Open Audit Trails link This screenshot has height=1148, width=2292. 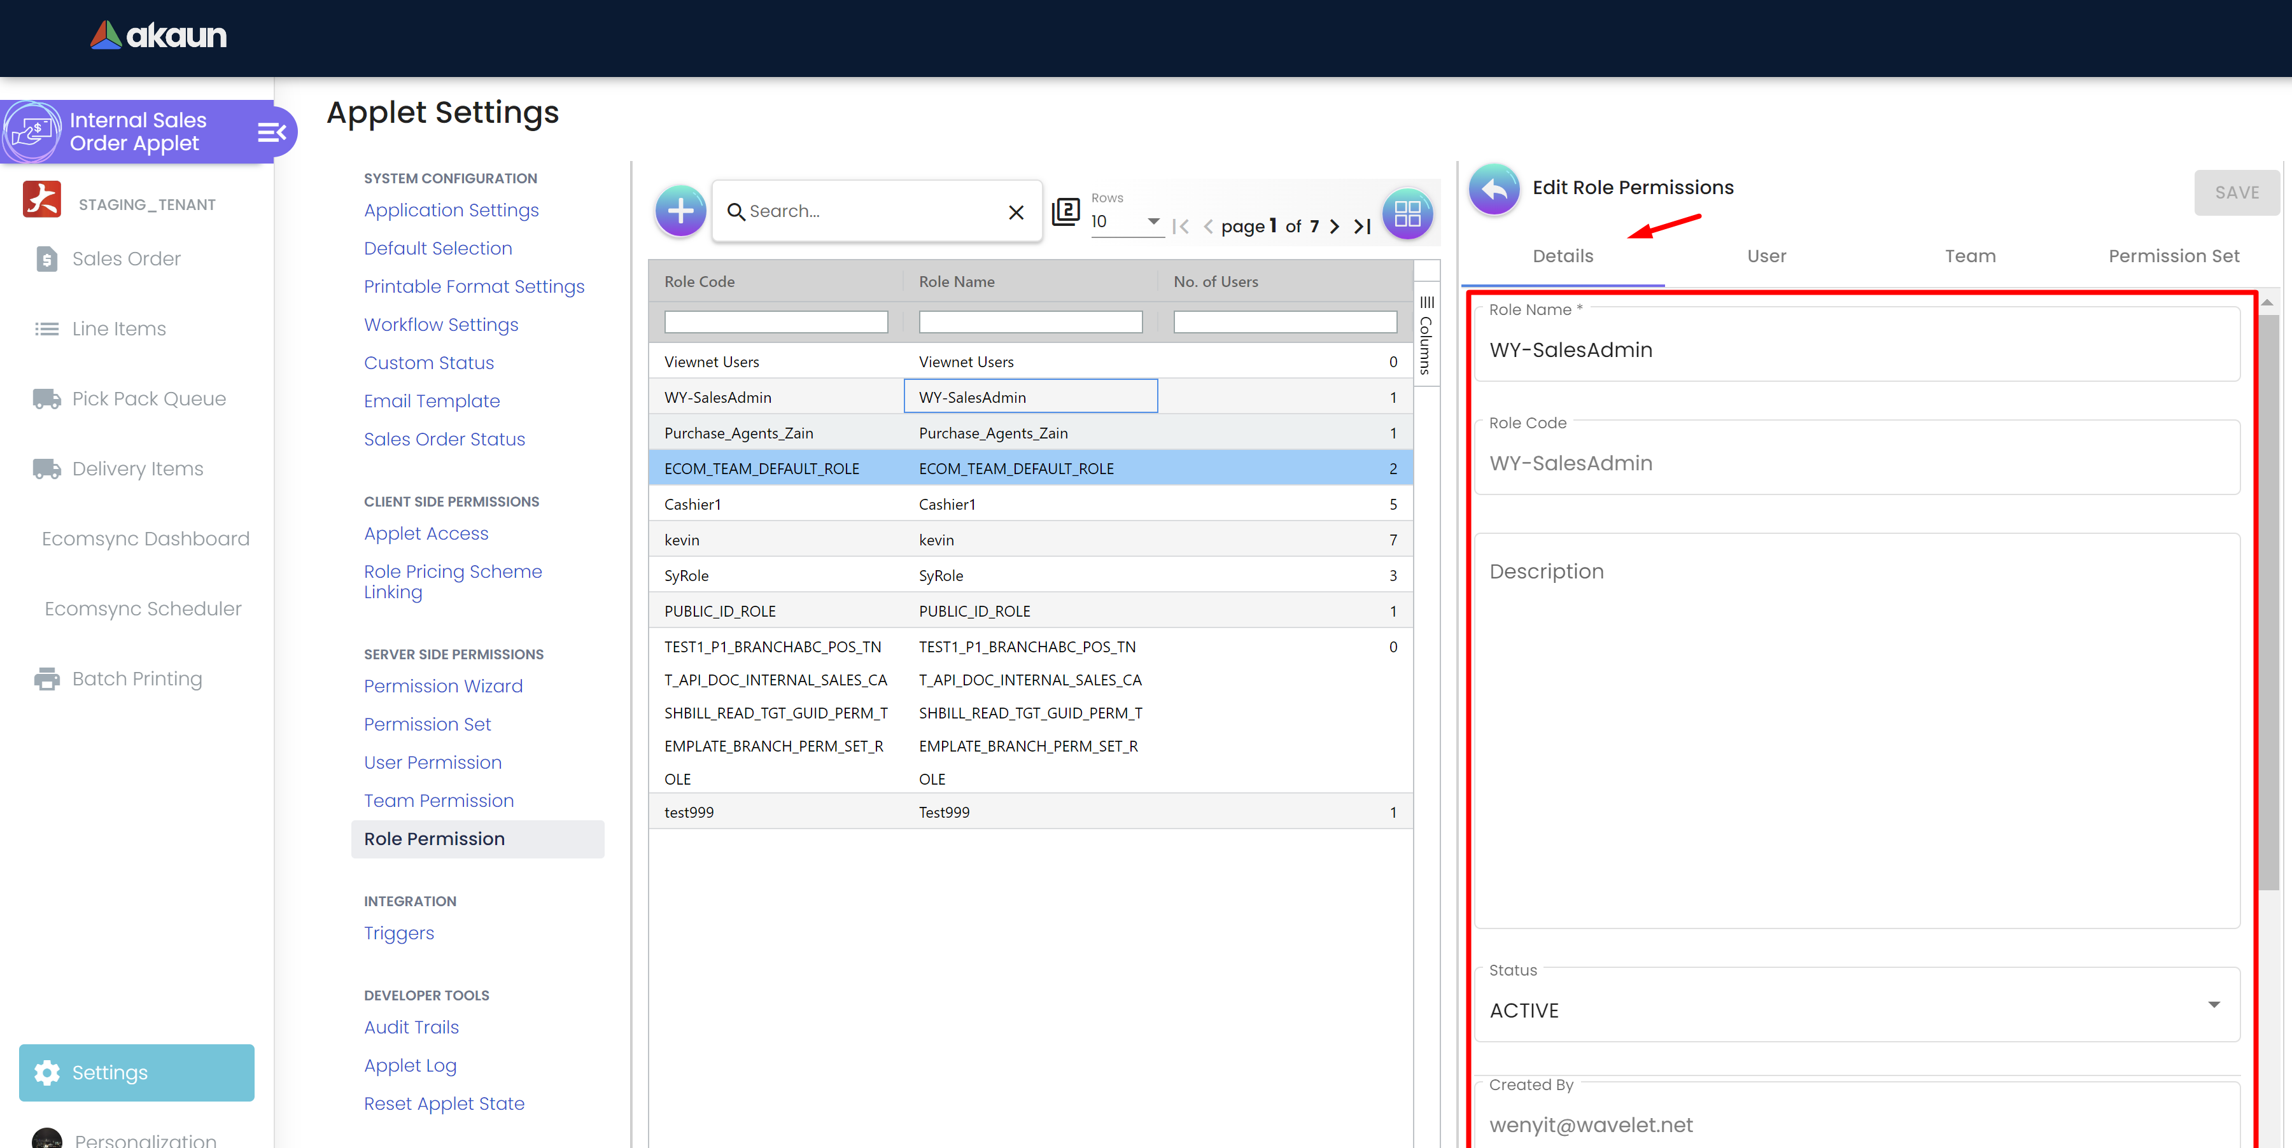point(411,1027)
